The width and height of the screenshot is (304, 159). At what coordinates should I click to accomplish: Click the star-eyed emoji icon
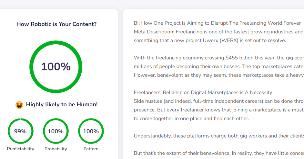(19, 105)
